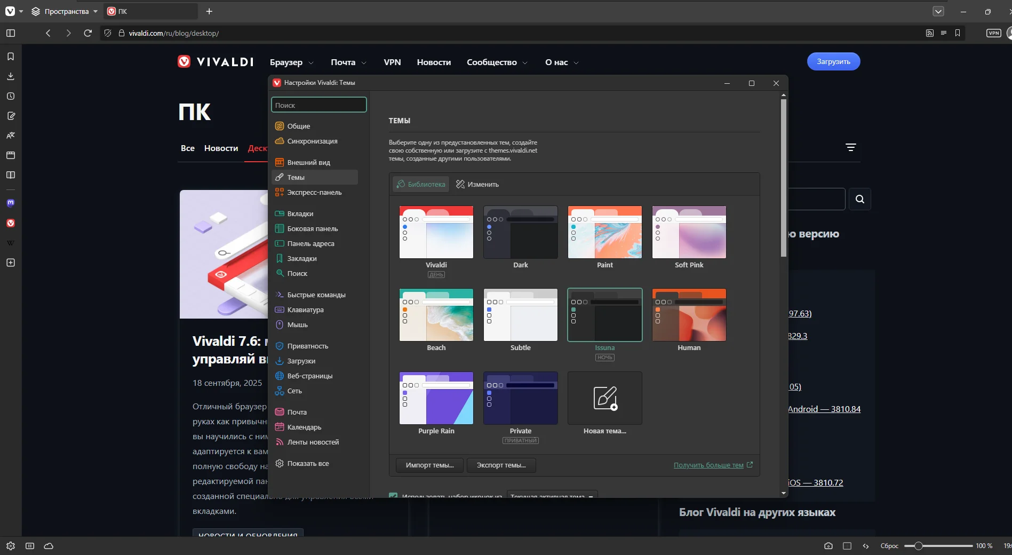Toggle tiling with status bar tile icon
This screenshot has width=1012, height=555.
847,546
